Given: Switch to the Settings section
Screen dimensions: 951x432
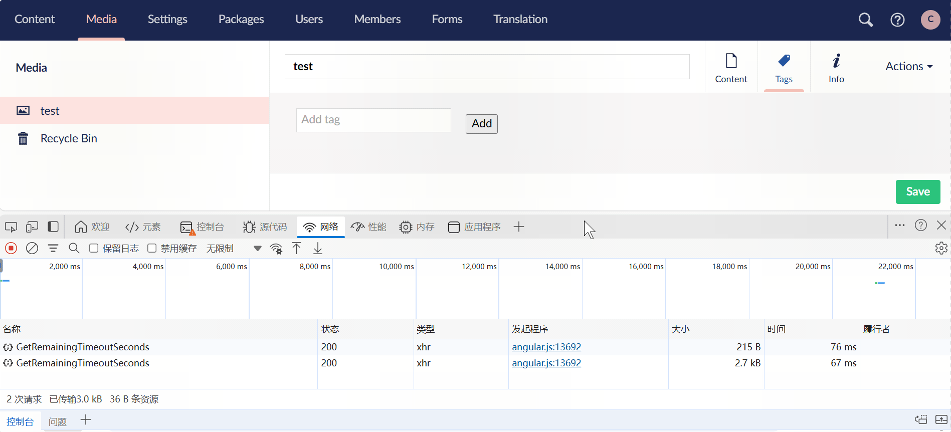Looking at the screenshot, I should (167, 19).
